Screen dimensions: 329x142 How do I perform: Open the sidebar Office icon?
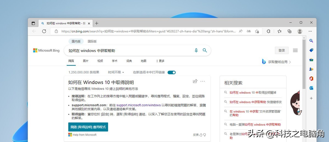point(311,79)
